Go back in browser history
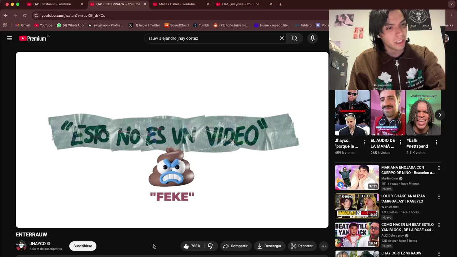The width and height of the screenshot is (457, 257). (6, 15)
